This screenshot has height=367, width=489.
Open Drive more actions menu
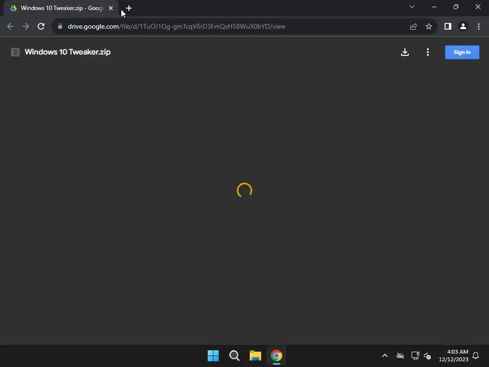click(428, 52)
